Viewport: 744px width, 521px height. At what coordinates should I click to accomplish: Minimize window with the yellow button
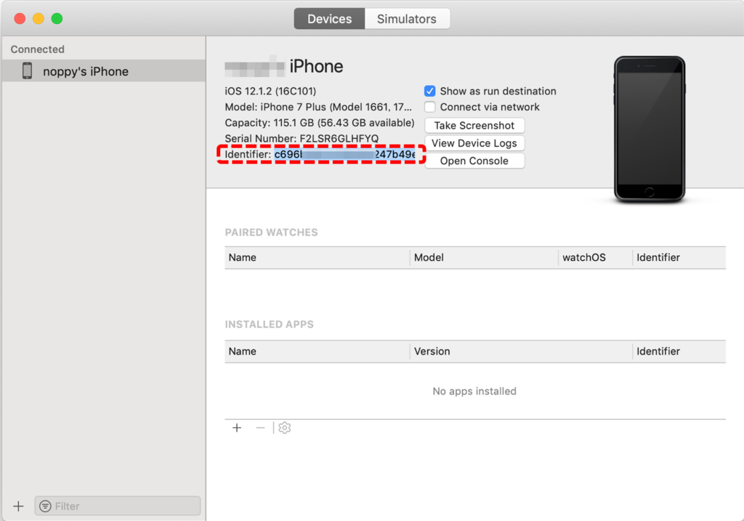coord(39,18)
